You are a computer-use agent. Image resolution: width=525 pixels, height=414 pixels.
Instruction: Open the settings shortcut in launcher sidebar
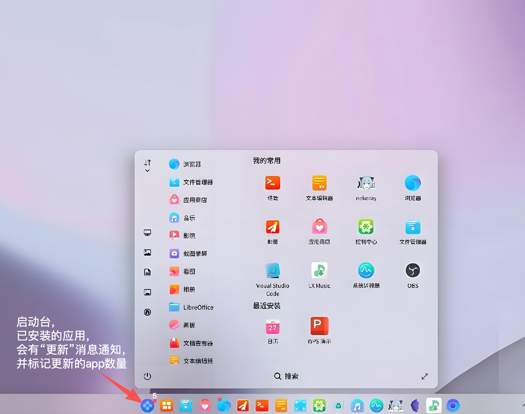click(x=148, y=312)
